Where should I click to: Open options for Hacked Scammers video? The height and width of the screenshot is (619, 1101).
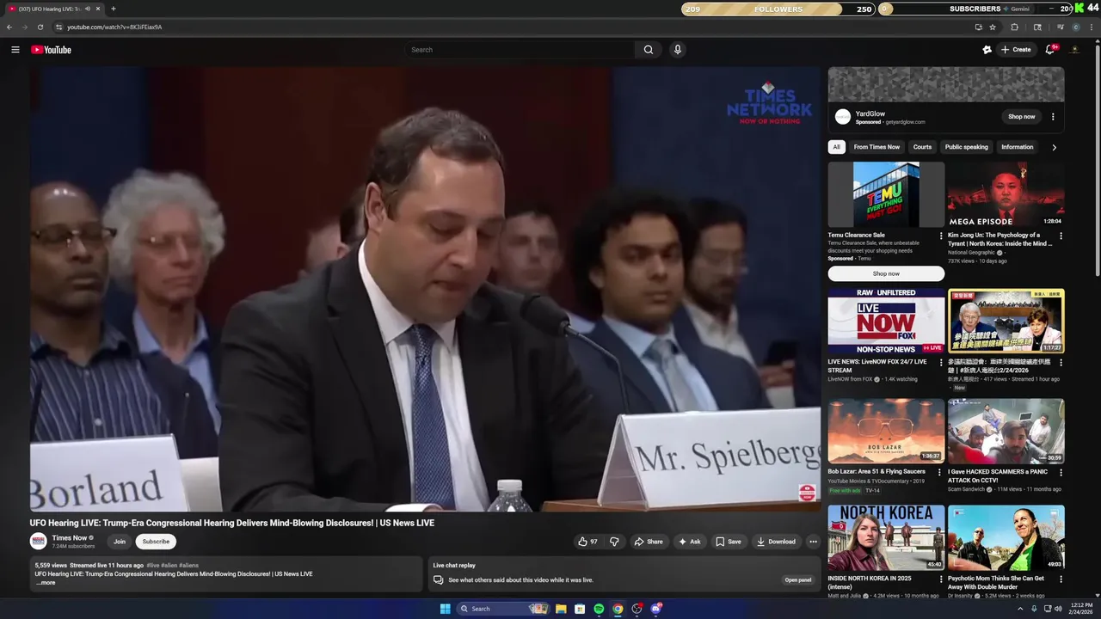(x=1061, y=473)
